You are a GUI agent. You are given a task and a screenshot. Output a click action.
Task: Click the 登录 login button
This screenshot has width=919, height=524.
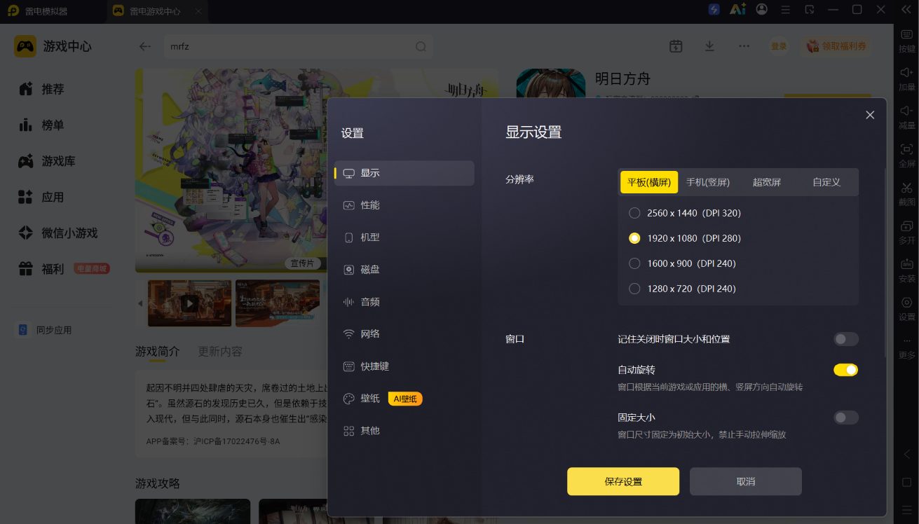click(x=779, y=46)
